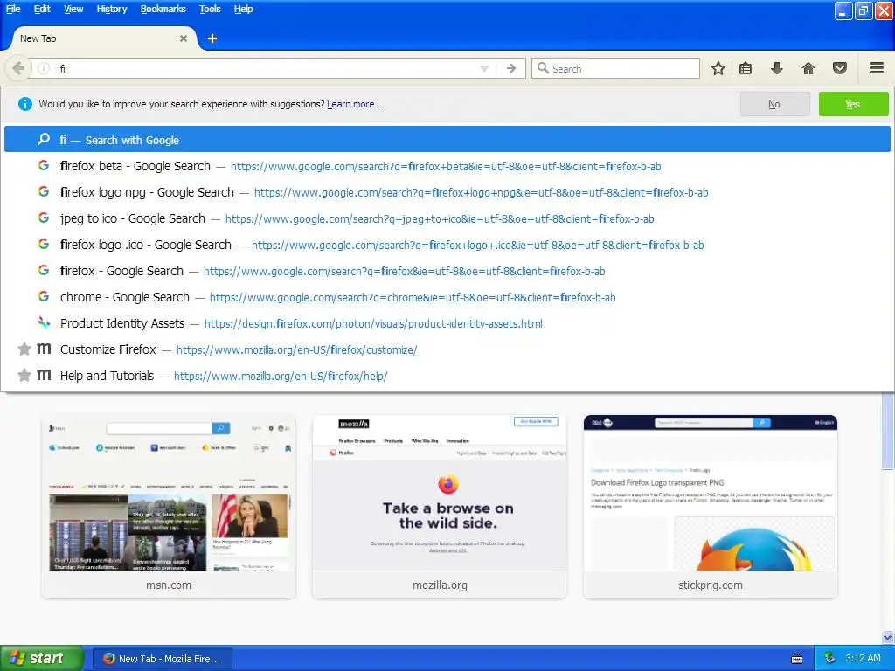Open the File menu

click(x=13, y=9)
